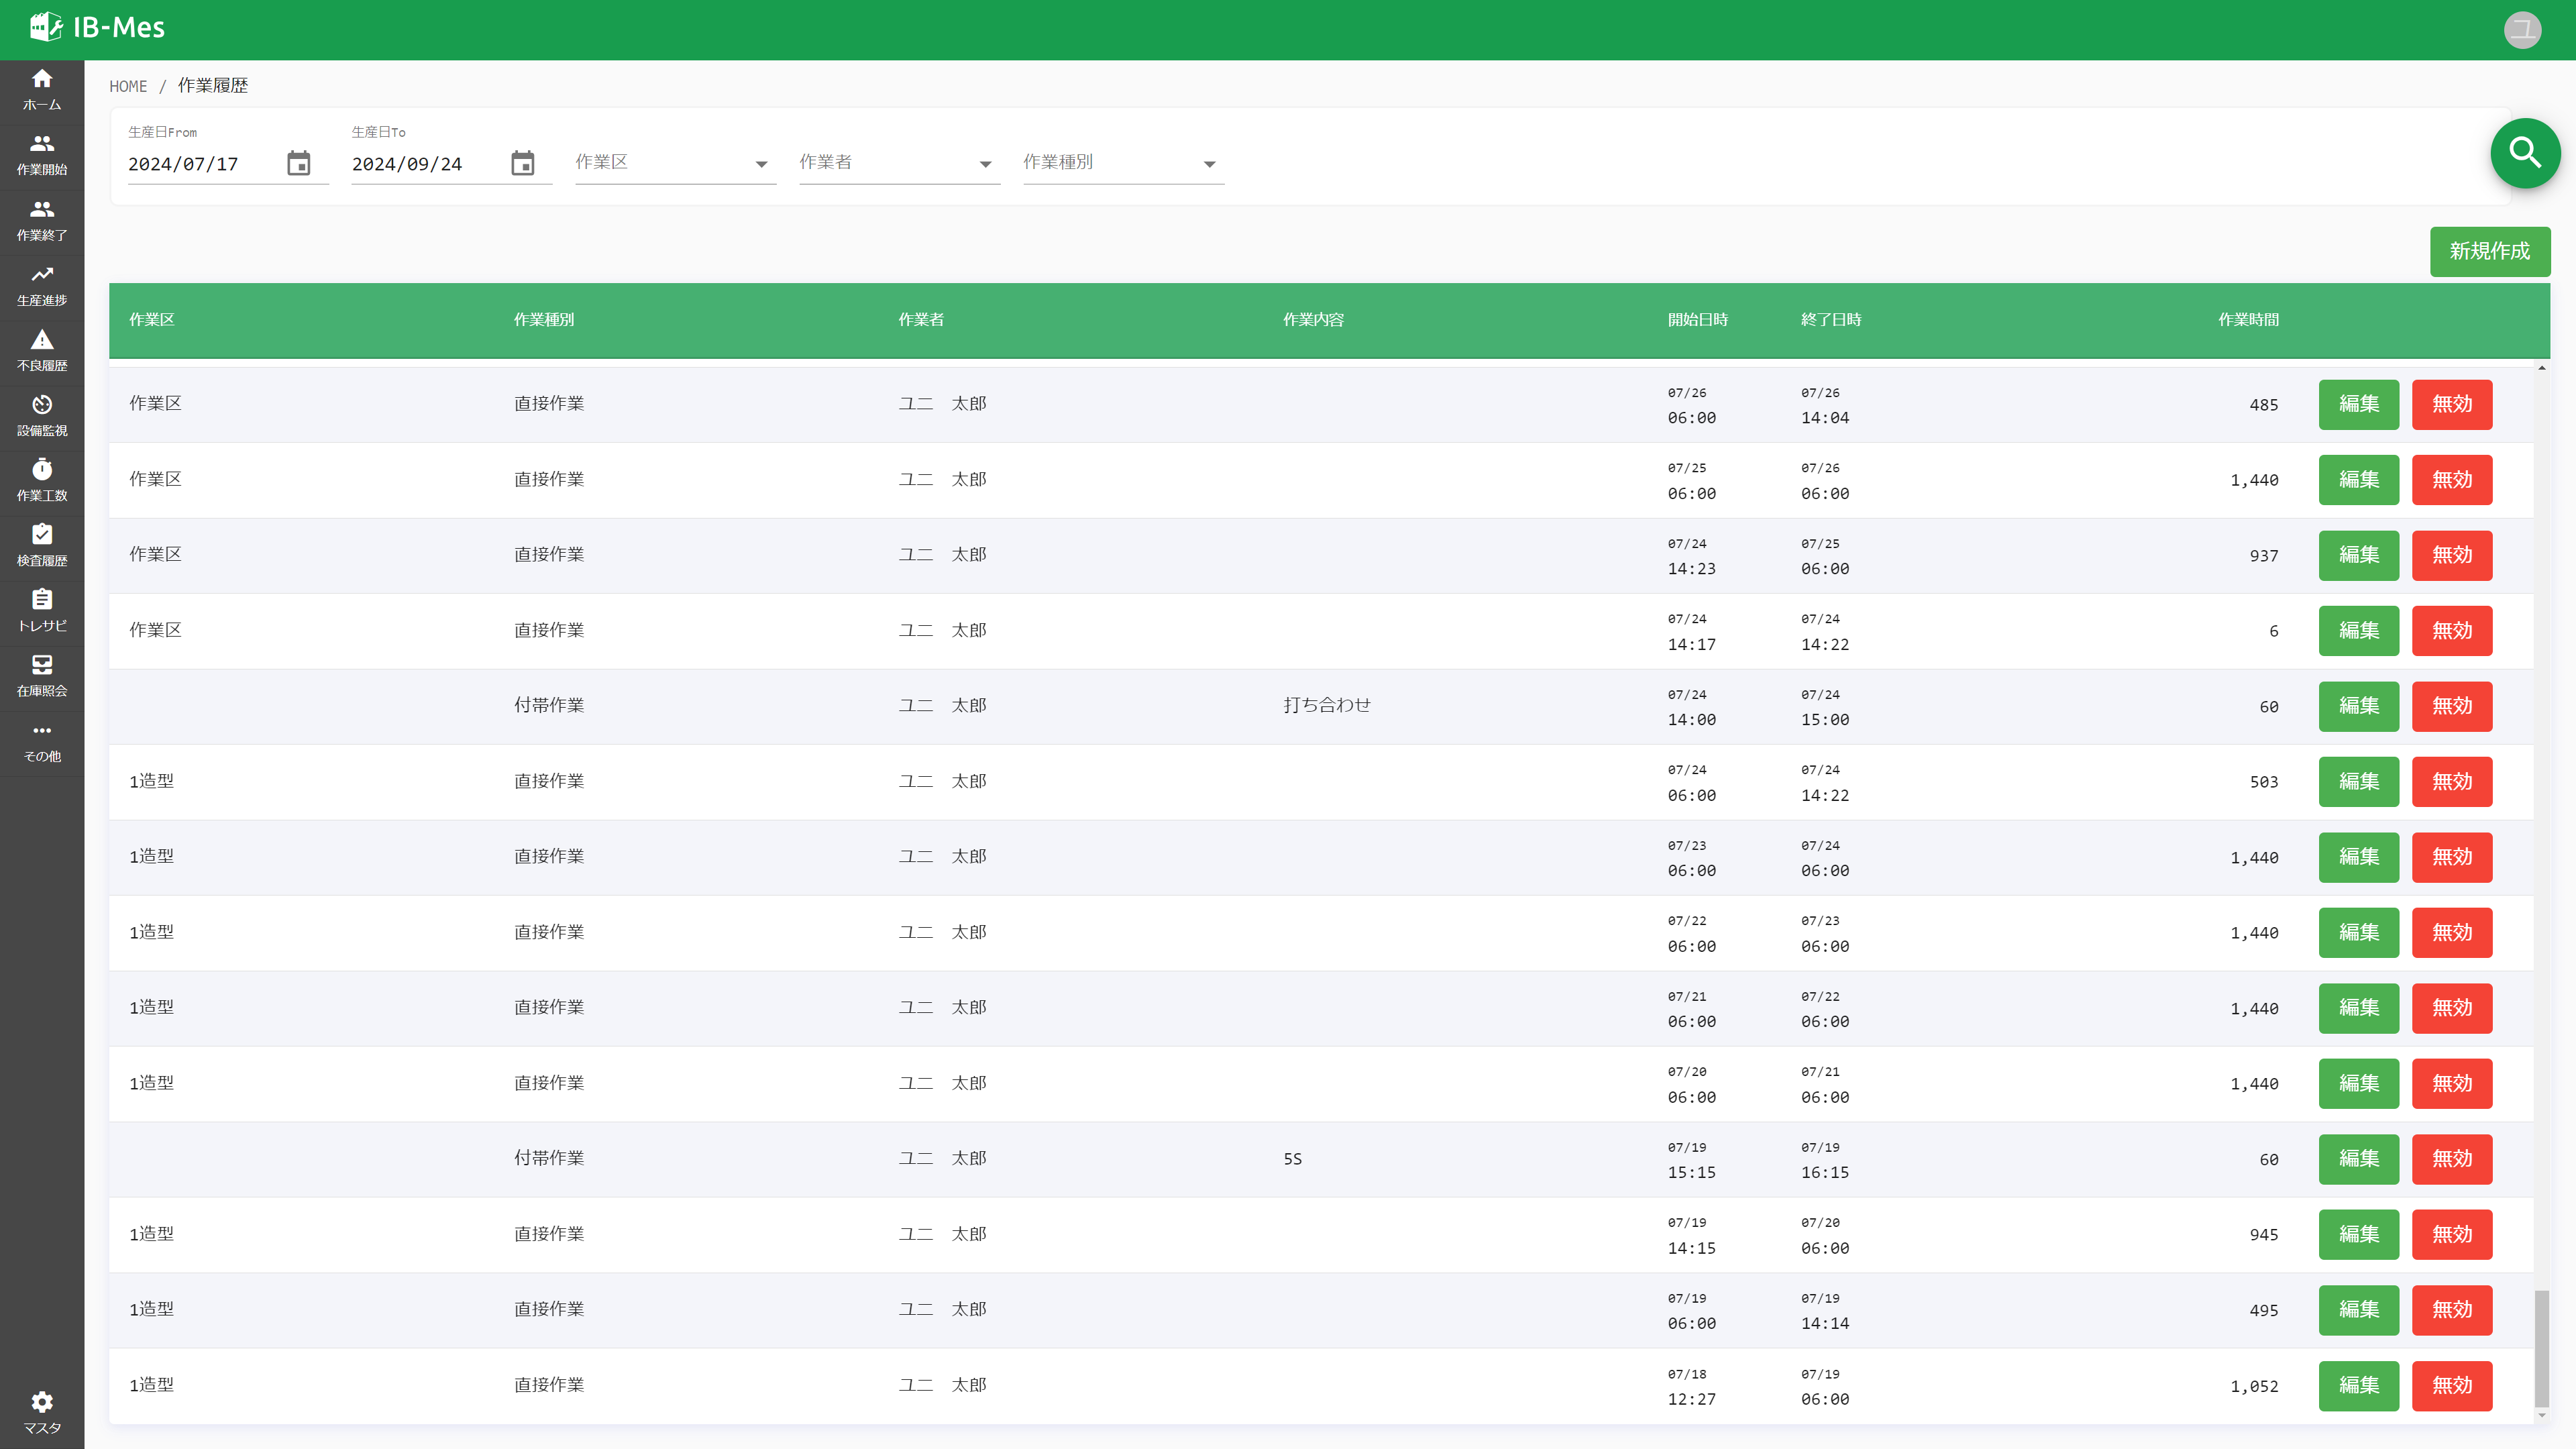This screenshot has height=1449, width=2576.
Task: Click 無効 for 07/23 06:00 row
Action: pyautogui.click(x=2452, y=857)
